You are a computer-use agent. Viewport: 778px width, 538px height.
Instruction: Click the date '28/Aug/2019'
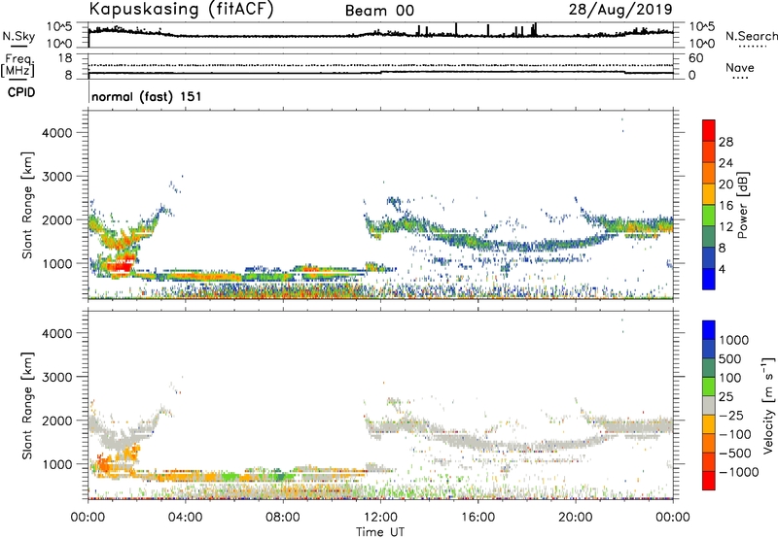[620, 9]
